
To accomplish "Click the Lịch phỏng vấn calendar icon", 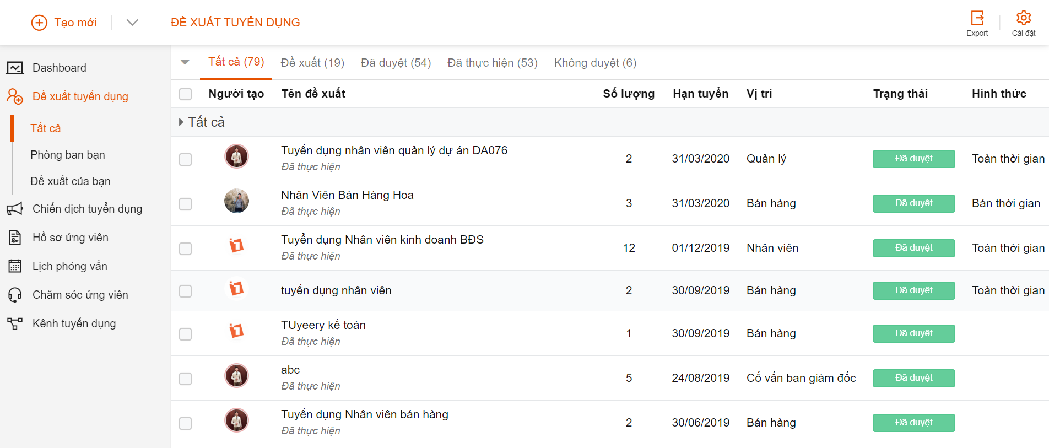I will pyautogui.click(x=15, y=266).
